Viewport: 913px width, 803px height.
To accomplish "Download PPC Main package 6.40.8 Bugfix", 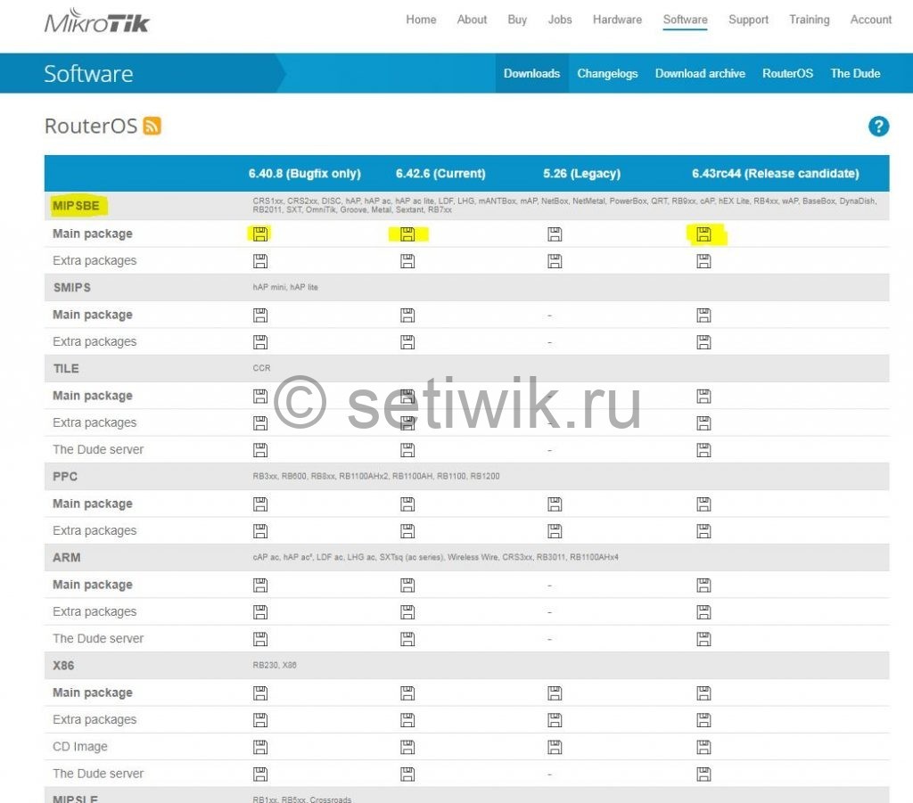I will click(260, 504).
